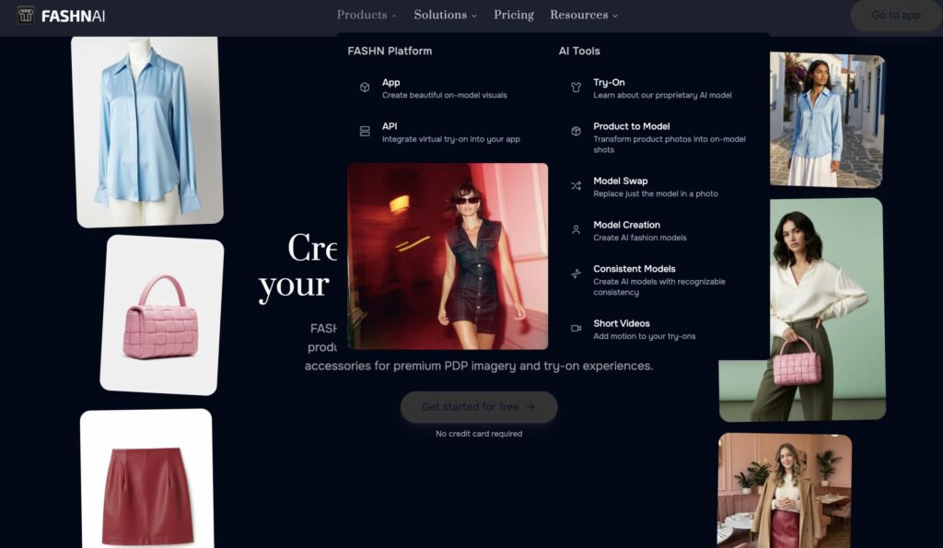The image size is (943, 548).
Task: Expand the Solutions dropdown chevron
Action: point(474,17)
